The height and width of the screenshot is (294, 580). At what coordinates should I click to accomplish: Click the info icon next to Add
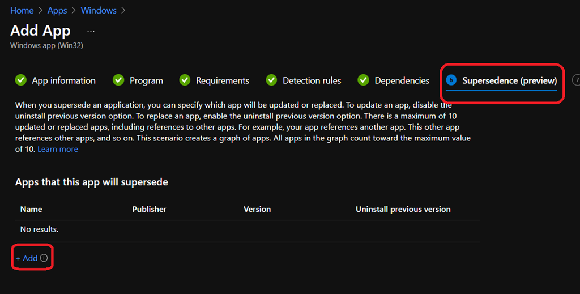44,258
